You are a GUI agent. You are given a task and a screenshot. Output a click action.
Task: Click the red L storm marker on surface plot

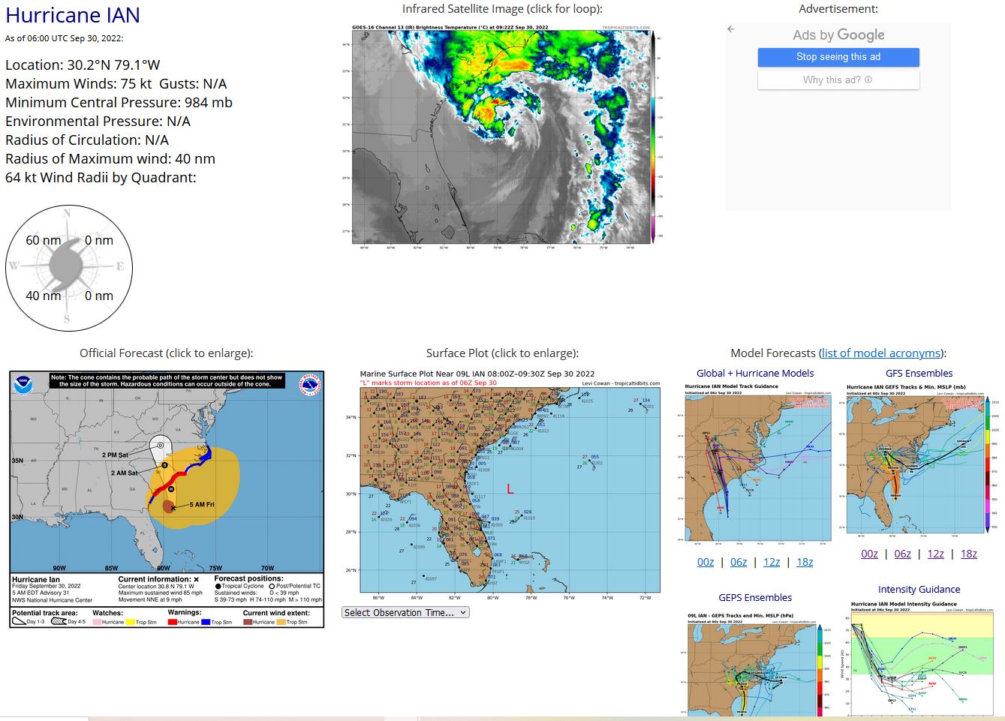point(510,489)
